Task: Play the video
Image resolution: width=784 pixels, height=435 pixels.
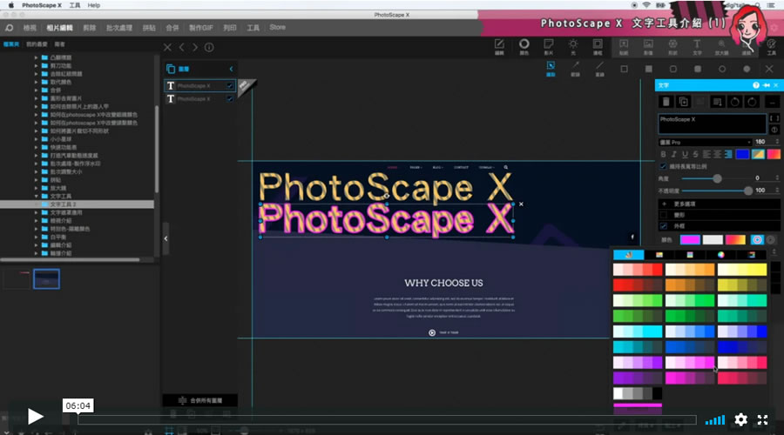Action: (x=35, y=417)
